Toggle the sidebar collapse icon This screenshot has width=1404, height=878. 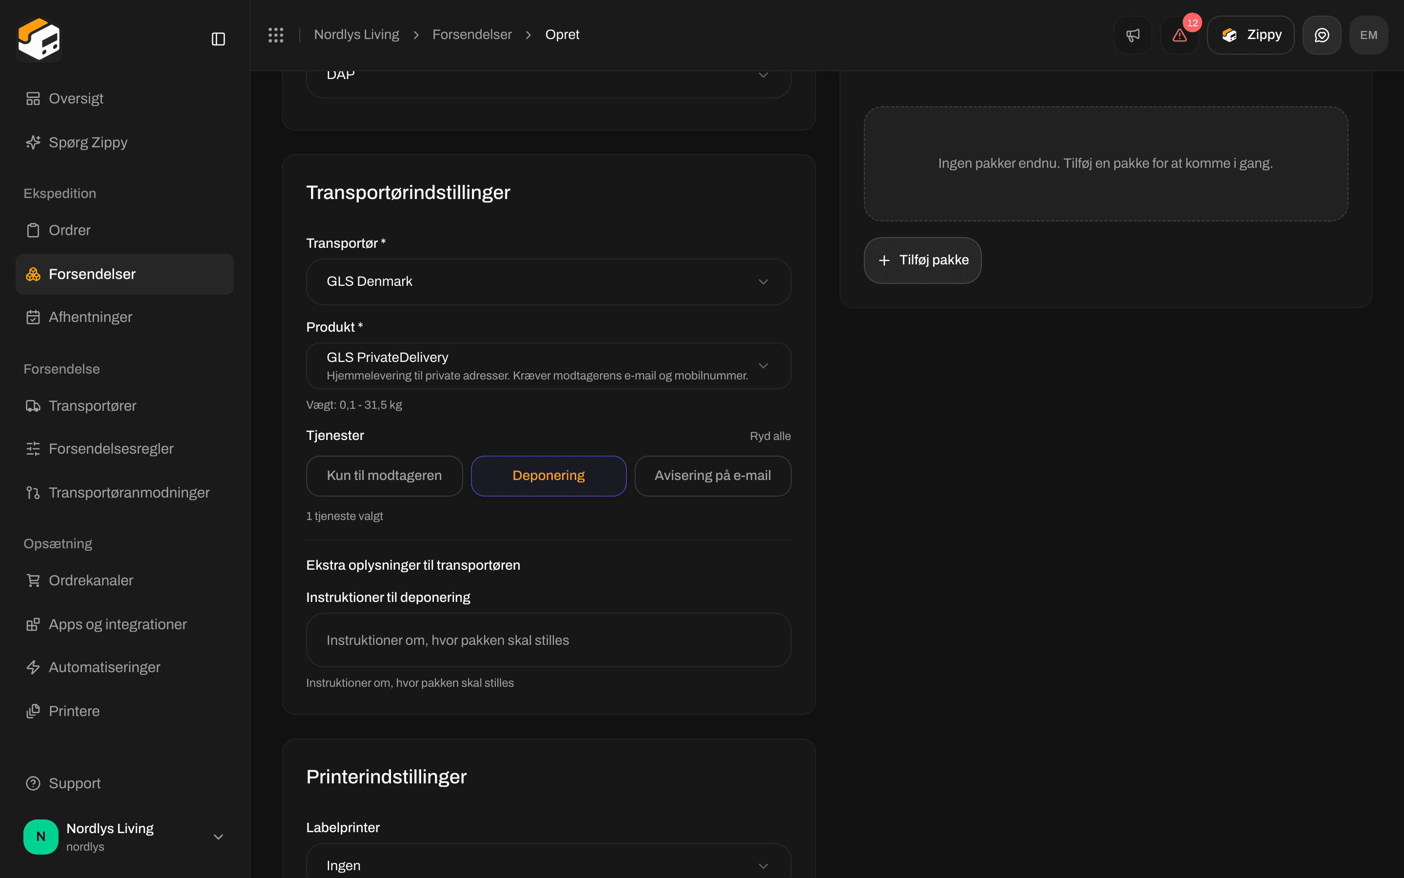point(218,39)
